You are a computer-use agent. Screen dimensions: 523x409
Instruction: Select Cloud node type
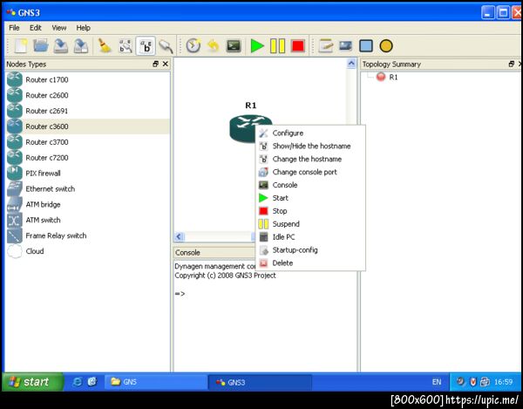point(87,251)
